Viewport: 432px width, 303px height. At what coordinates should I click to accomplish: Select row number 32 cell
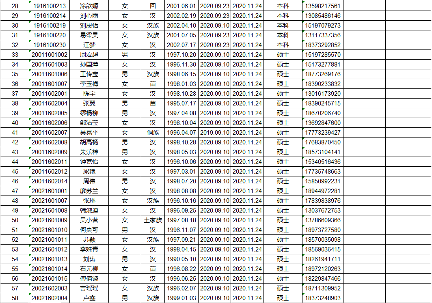pyautogui.click(x=15, y=45)
